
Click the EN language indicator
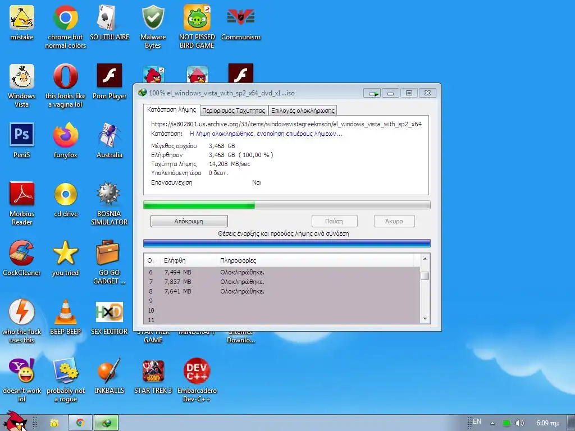click(477, 421)
